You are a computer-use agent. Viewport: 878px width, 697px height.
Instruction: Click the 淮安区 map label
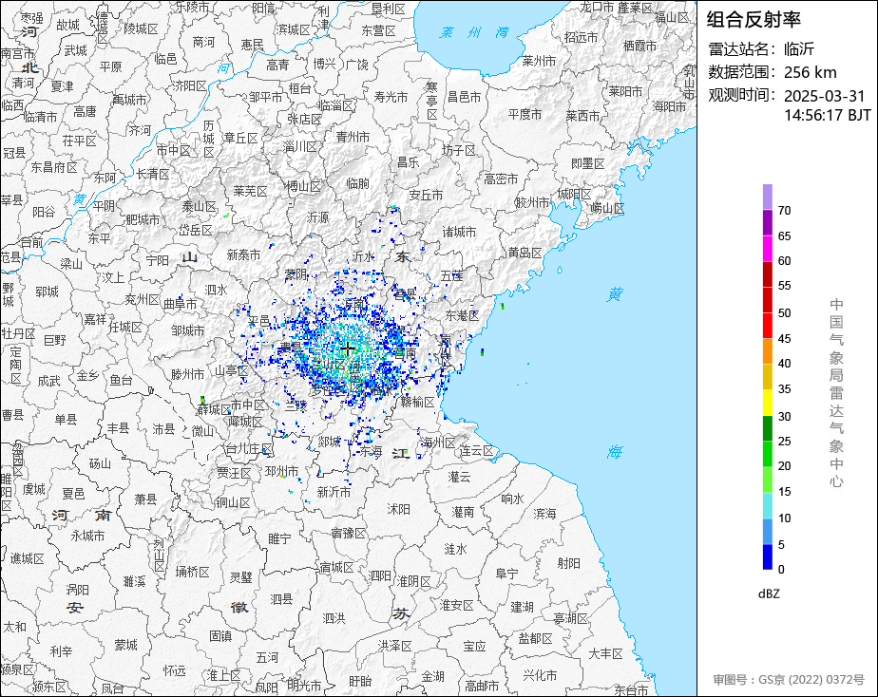point(457,605)
